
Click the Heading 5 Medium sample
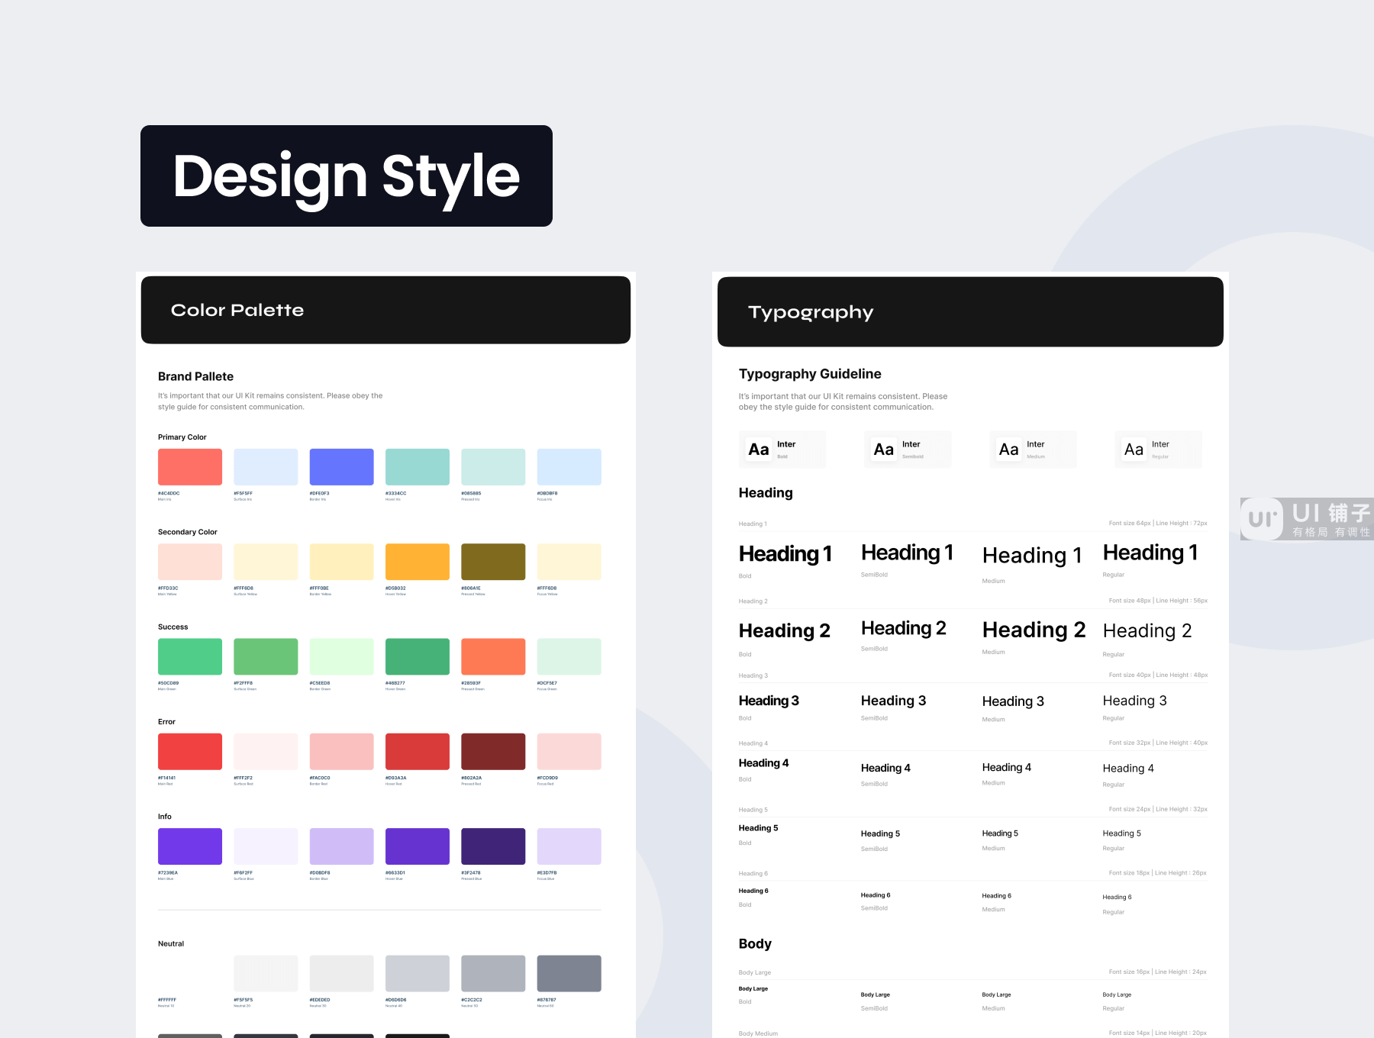point(1000,833)
